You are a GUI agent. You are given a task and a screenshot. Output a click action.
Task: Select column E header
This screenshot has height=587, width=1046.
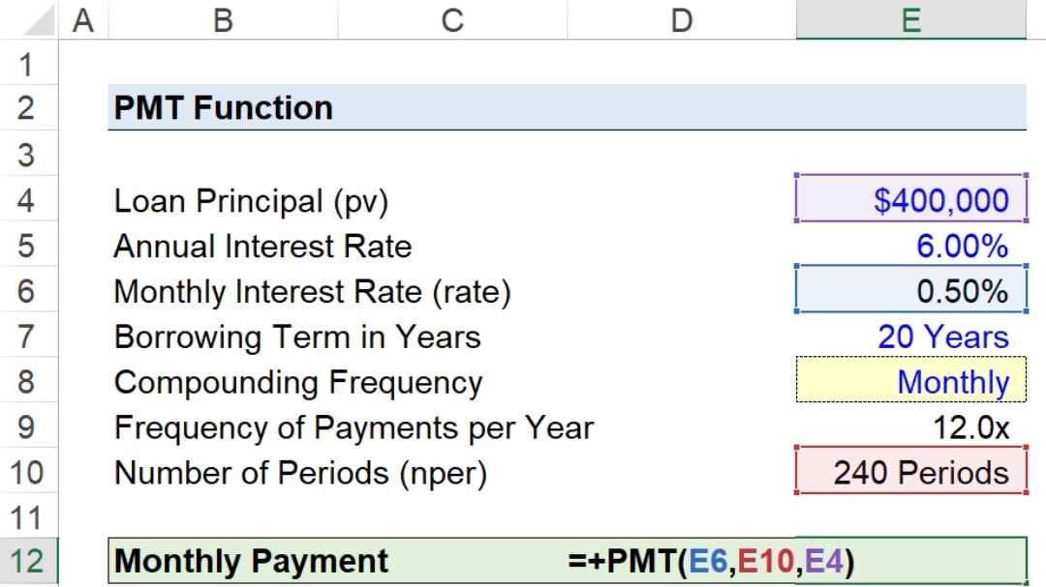pos(910,20)
